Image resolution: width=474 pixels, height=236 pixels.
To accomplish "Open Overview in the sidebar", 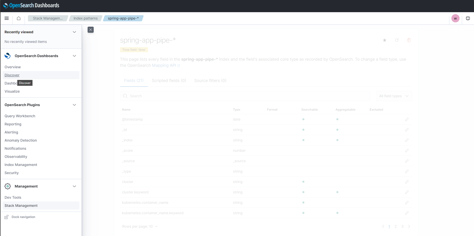I will coord(13,67).
